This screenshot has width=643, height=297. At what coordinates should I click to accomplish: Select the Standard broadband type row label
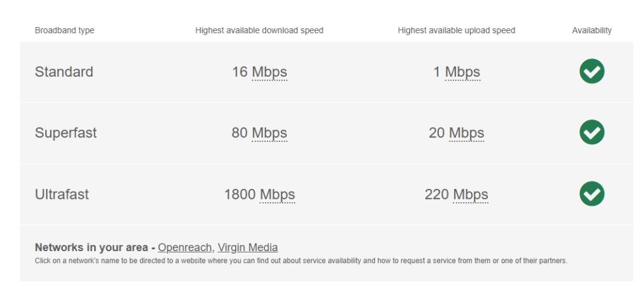64,72
